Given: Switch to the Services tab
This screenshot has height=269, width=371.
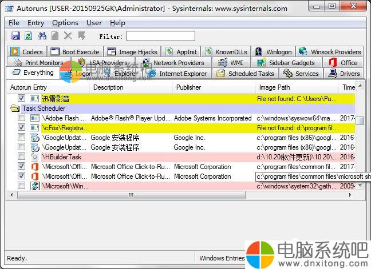Looking at the screenshot, I should point(301,74).
